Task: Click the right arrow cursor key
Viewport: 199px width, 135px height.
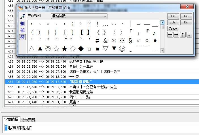Action: (x=176, y=35)
